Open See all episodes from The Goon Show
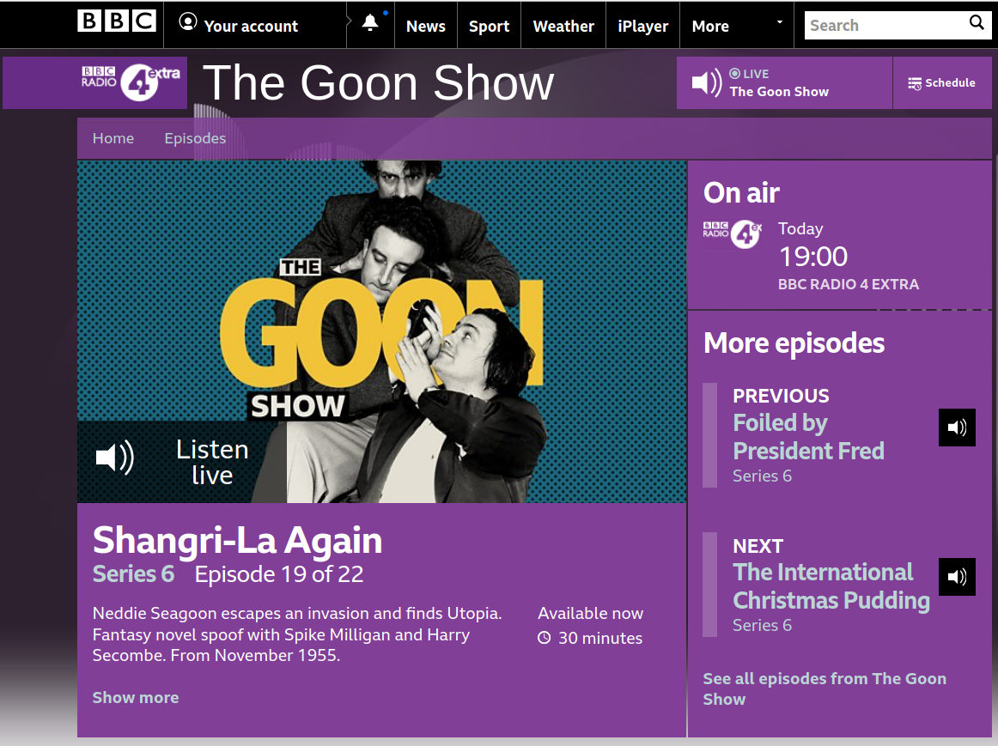Screen dimensions: 998x746 tap(825, 688)
